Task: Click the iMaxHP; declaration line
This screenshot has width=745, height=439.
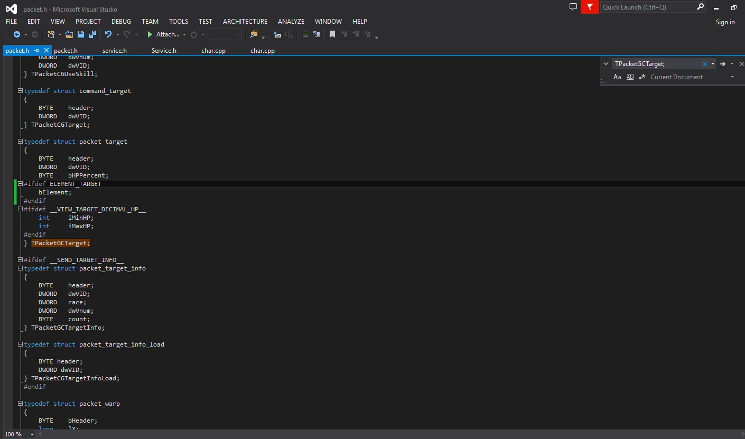Action: pyautogui.click(x=66, y=226)
